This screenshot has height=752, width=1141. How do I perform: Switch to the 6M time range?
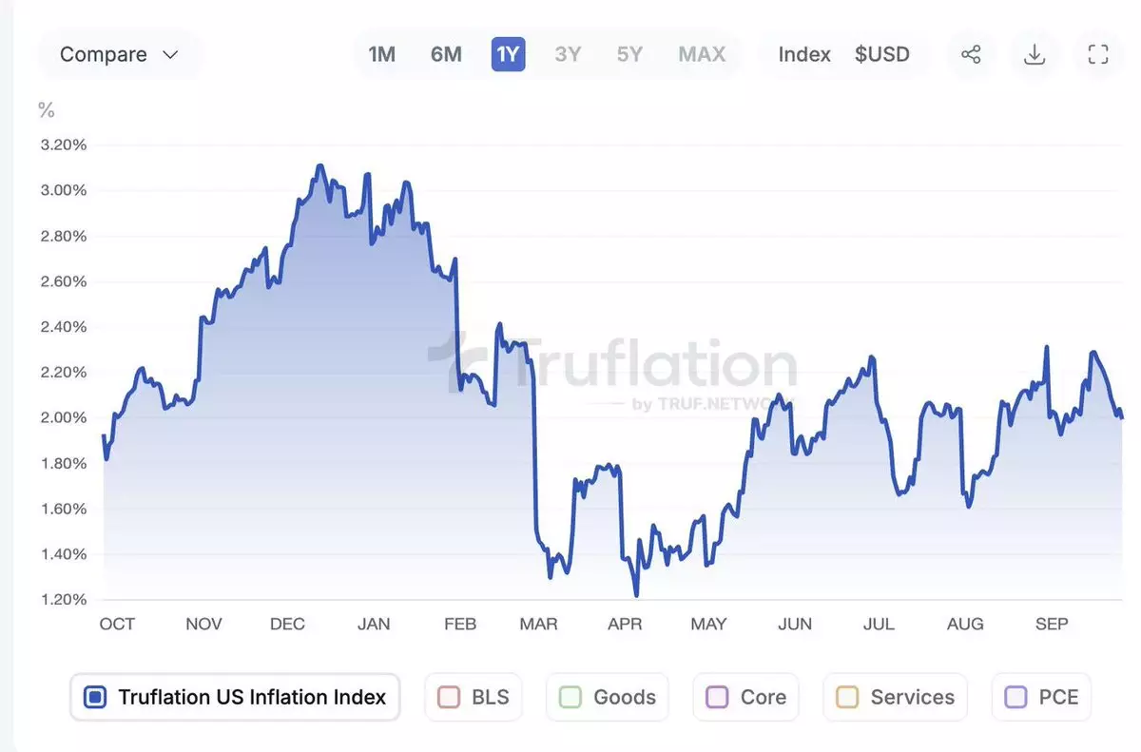[x=446, y=54]
